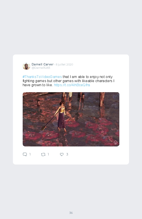Open Darnell Carver's profile avatar
The image size is (142, 219).
point(26,66)
